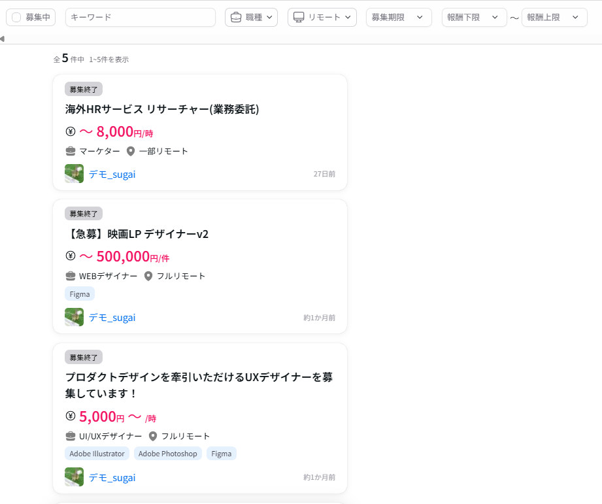
Task: Click the avatar thumbnail in UXデザイナー card
Action: (x=74, y=477)
